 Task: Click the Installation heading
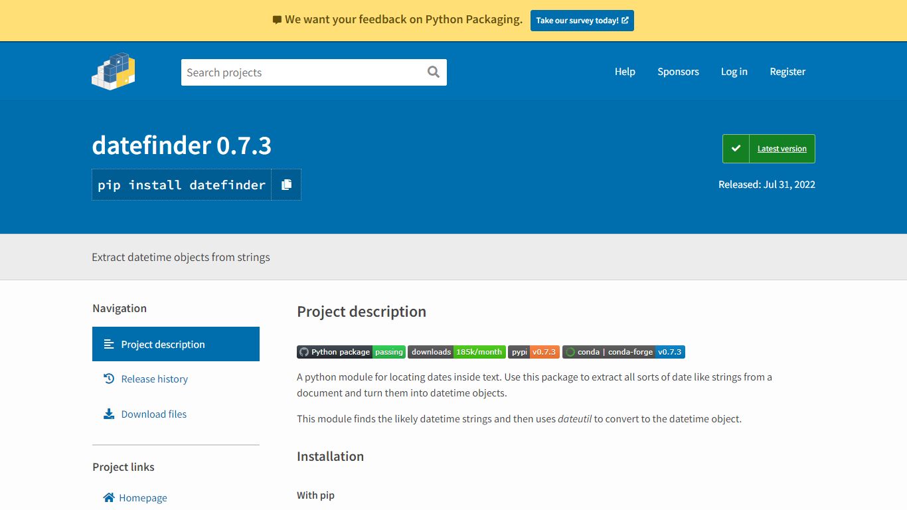(x=330, y=456)
